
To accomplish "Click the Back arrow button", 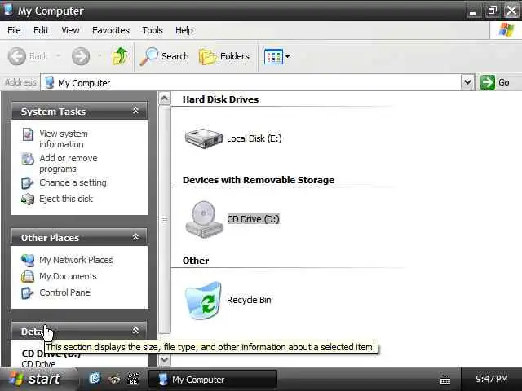I will point(17,56).
